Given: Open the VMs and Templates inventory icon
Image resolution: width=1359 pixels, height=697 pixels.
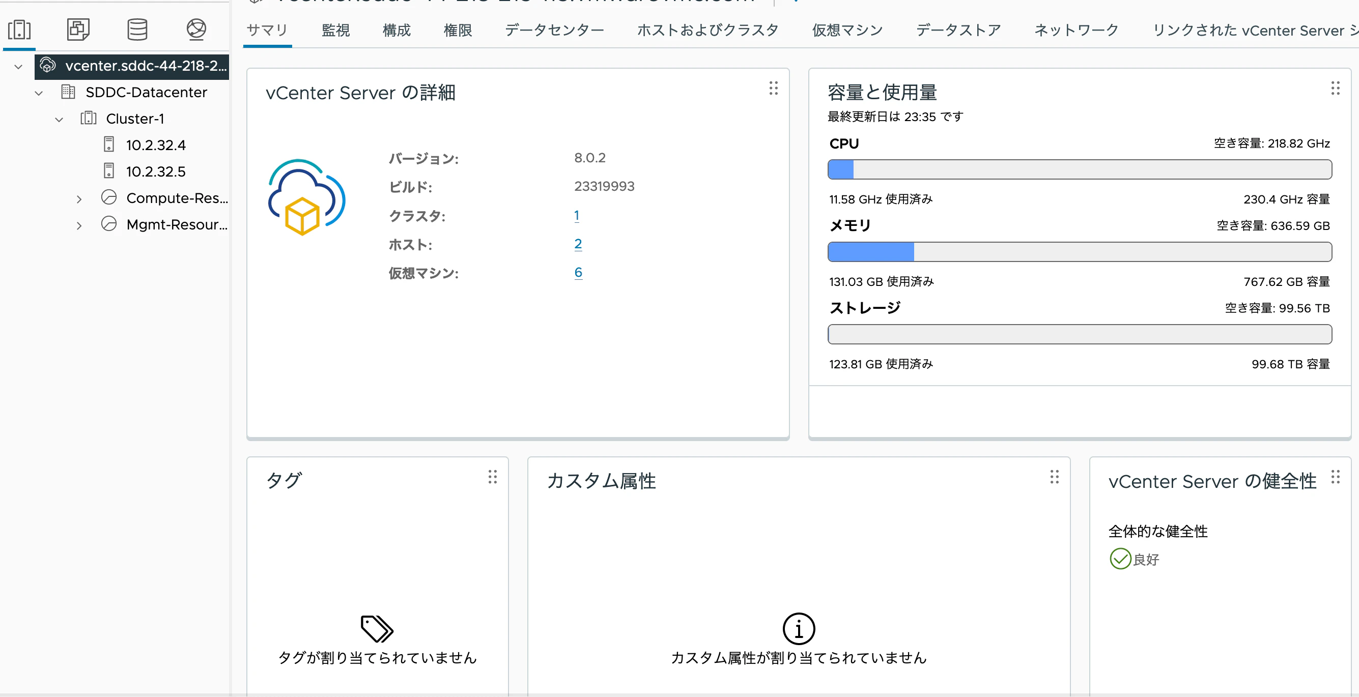Looking at the screenshot, I should coord(78,30).
